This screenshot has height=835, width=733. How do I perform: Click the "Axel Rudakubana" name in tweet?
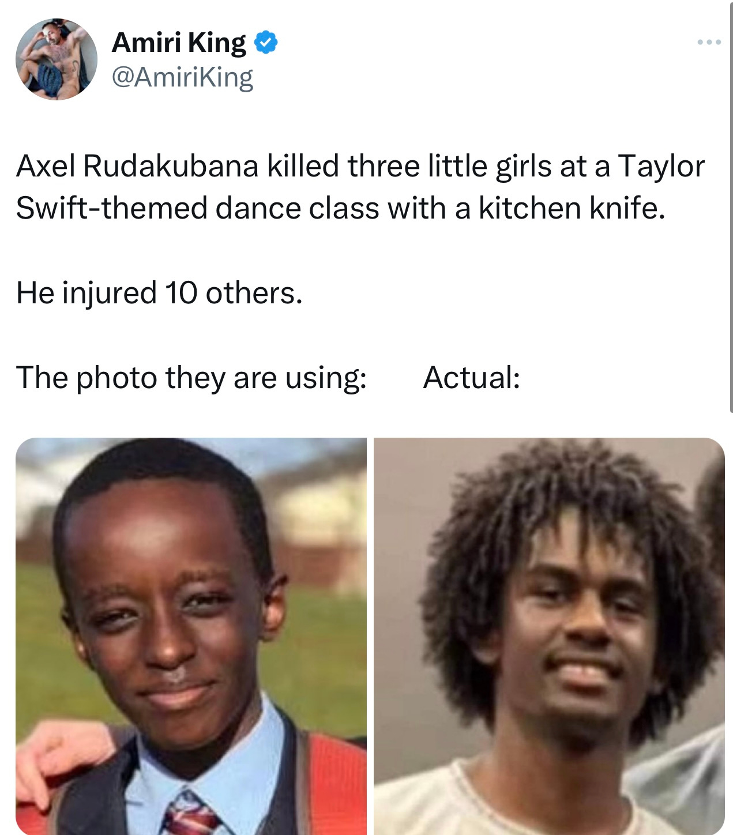(137, 167)
